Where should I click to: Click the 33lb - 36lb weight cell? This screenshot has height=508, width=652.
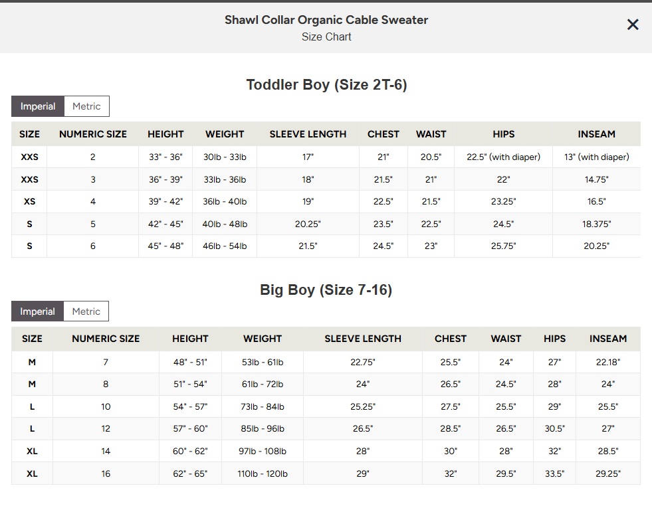(225, 179)
